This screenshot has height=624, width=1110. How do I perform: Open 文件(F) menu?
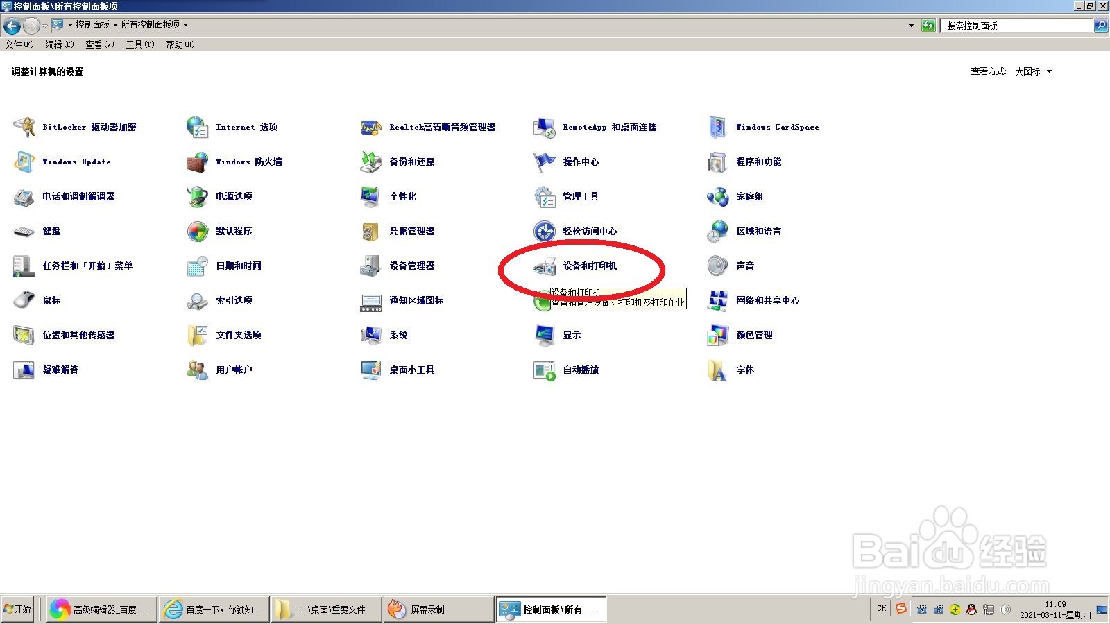point(19,44)
